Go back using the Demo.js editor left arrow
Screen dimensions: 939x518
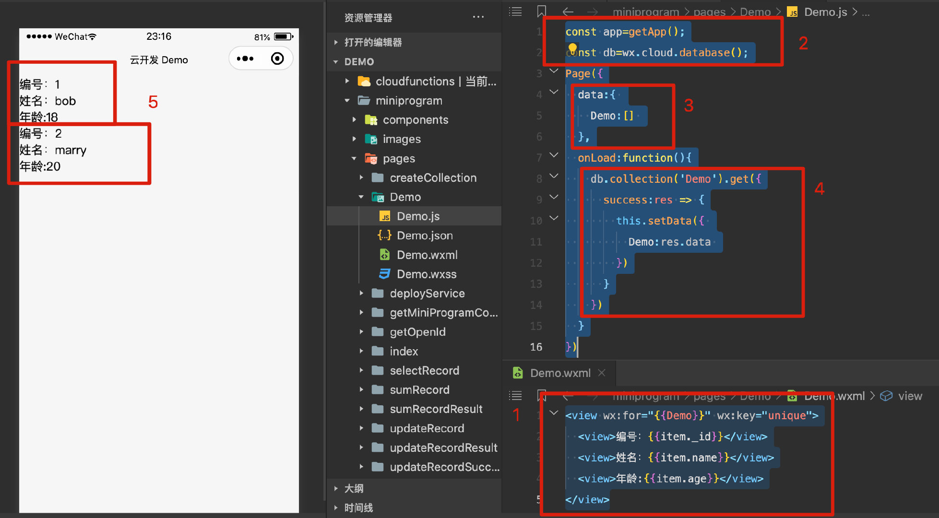click(x=568, y=12)
